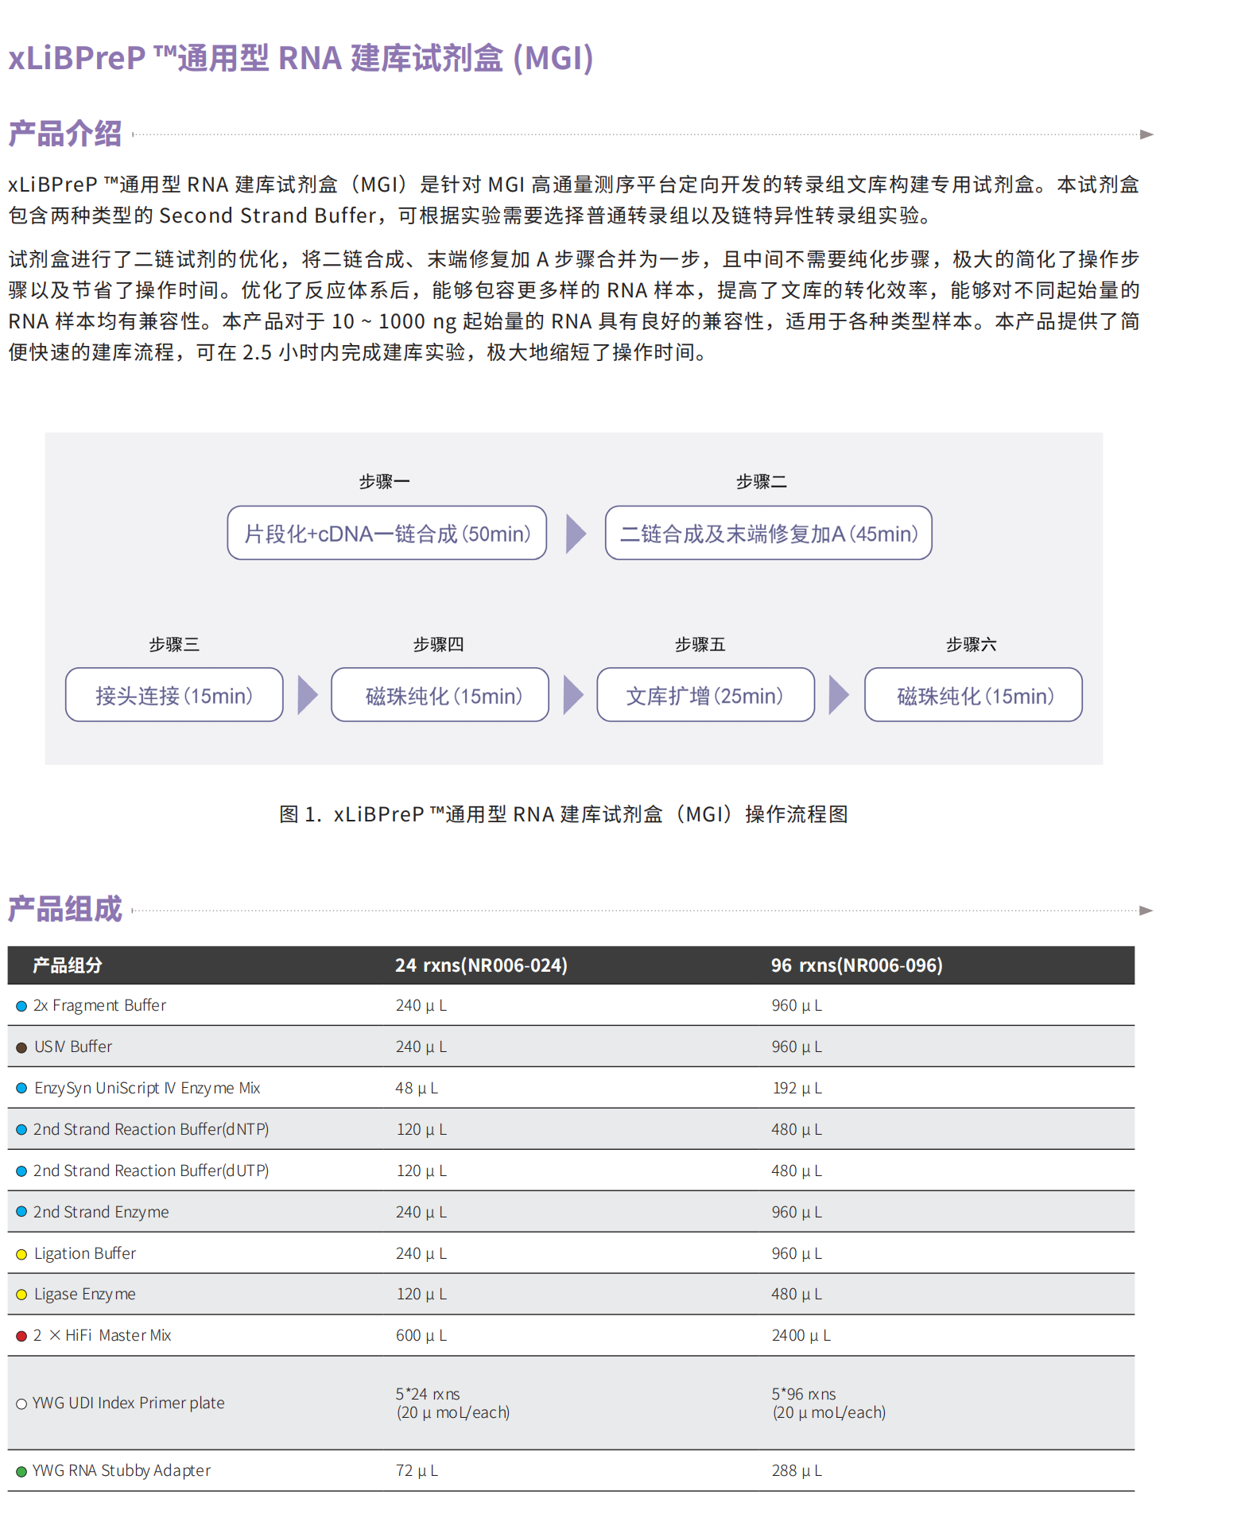This screenshot has height=1522, width=1253.
Task: Click the 240 μL value for 2x Fragment Buffer
Action: point(421,1006)
